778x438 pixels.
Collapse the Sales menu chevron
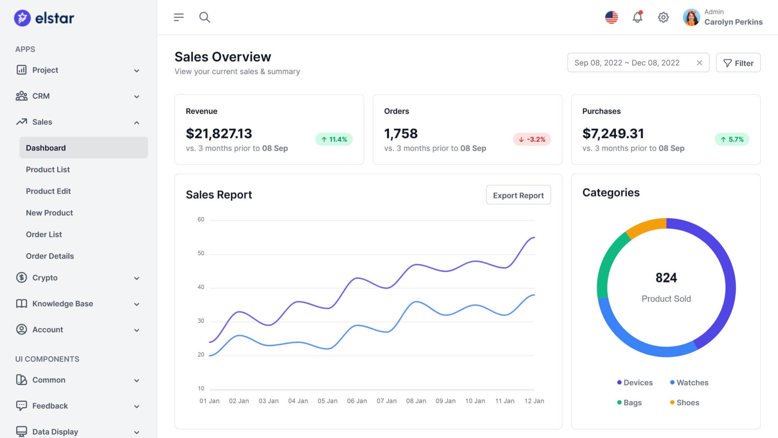click(x=137, y=122)
